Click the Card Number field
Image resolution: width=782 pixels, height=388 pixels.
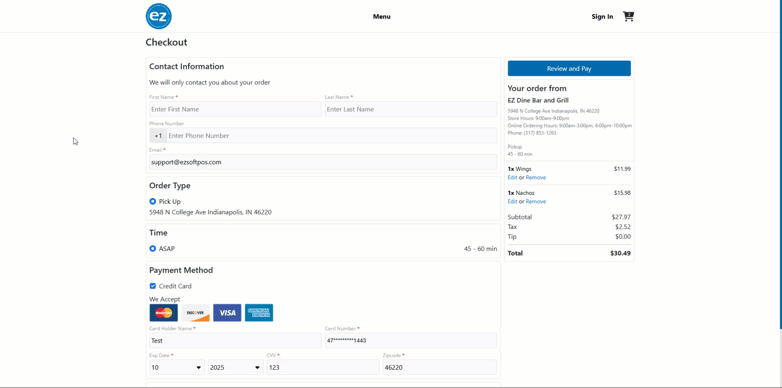411,340
